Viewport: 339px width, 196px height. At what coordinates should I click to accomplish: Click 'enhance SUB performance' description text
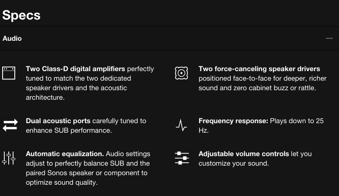click(x=69, y=131)
